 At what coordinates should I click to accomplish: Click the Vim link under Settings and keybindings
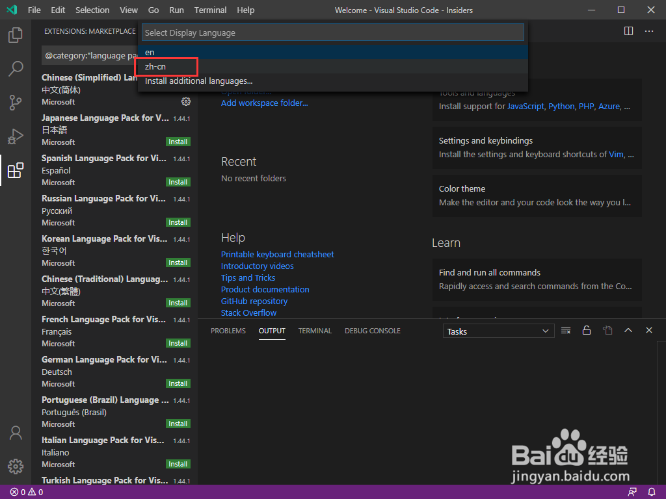(616, 155)
